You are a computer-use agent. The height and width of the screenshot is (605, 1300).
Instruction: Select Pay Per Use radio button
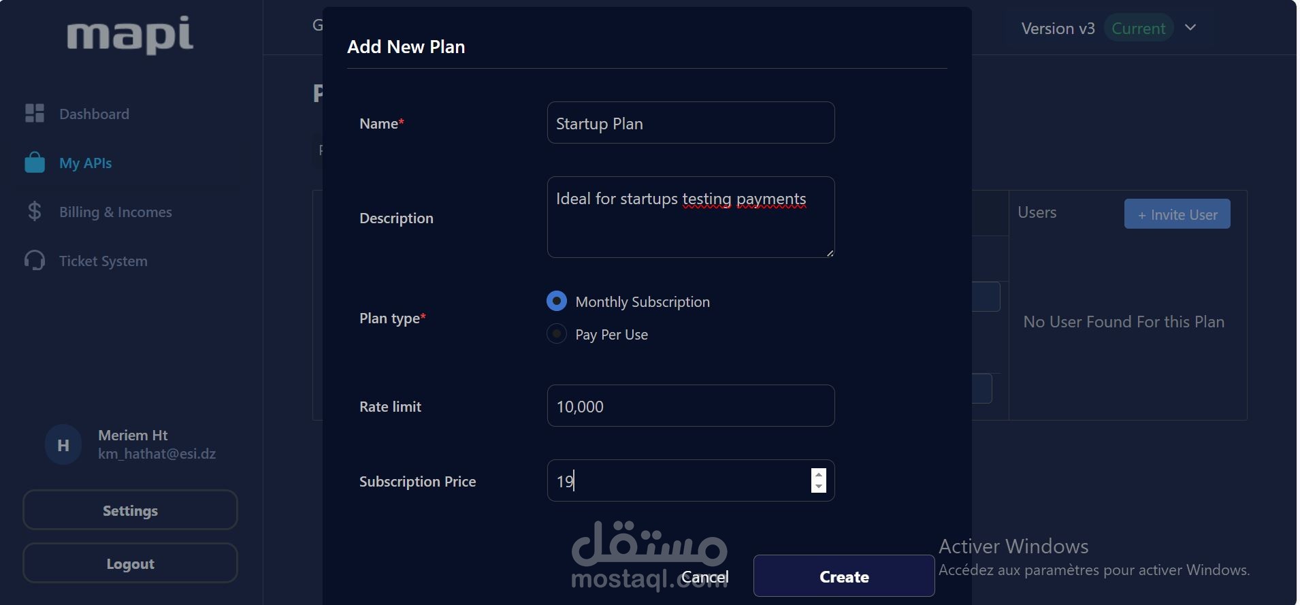(x=557, y=333)
